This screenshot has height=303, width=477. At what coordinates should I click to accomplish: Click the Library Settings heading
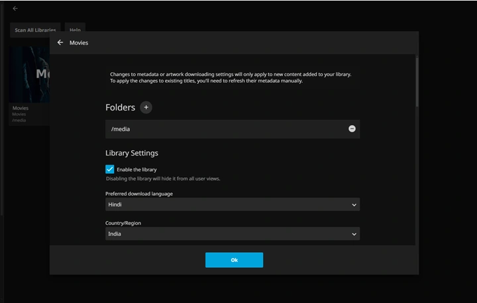click(132, 153)
